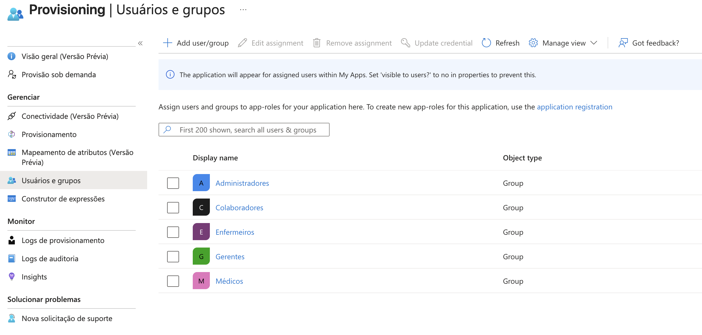Click the Manage view gear icon
The width and height of the screenshot is (702, 335).
(x=533, y=43)
